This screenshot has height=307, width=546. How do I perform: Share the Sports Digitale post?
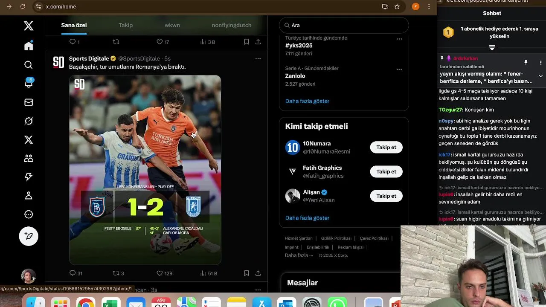[x=258, y=273]
